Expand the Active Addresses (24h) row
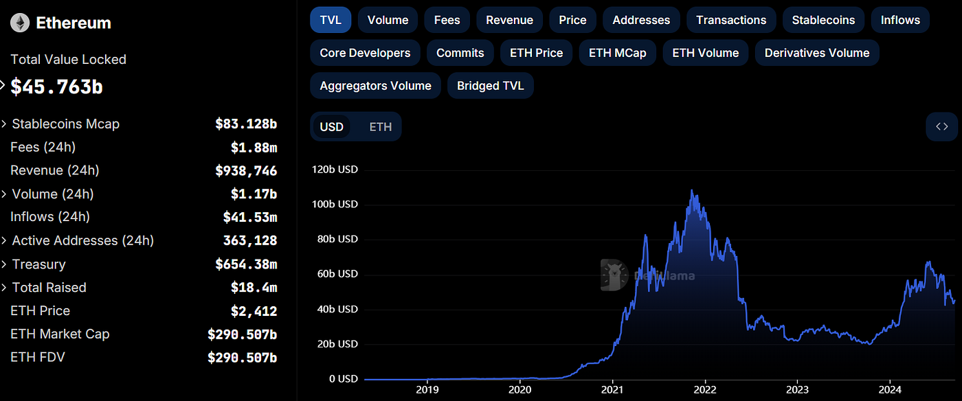This screenshot has width=962, height=401. 4,241
